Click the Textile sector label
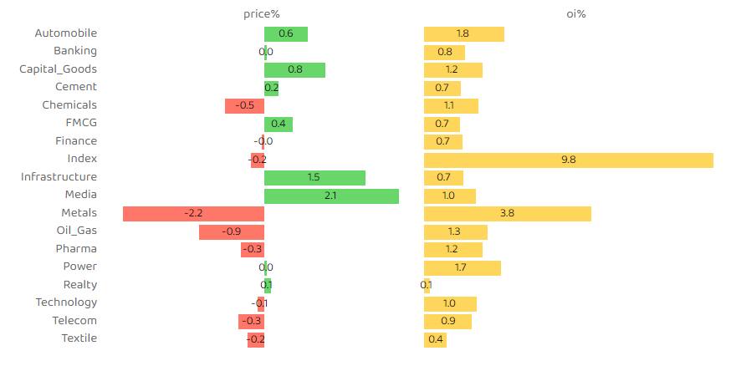 tap(79, 338)
